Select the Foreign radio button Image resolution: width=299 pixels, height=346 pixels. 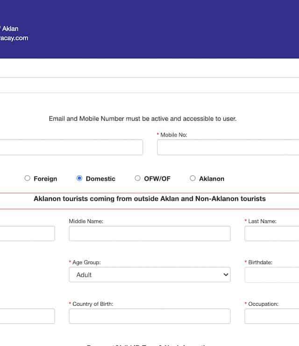[x=28, y=178]
